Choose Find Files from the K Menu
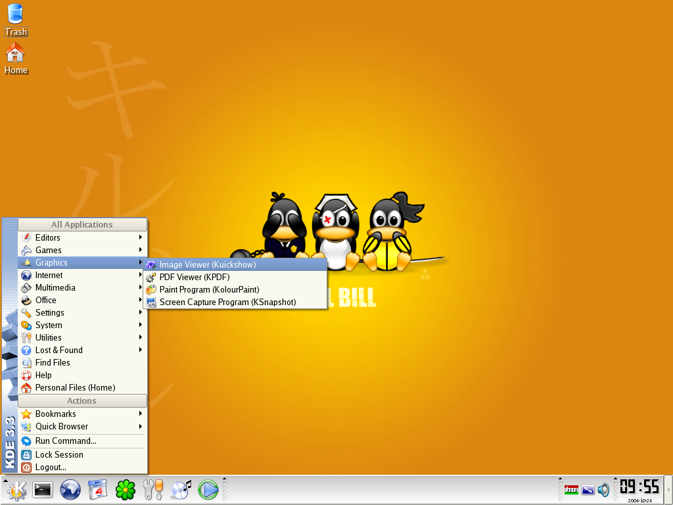Viewport: 673px width, 505px height. point(82,362)
